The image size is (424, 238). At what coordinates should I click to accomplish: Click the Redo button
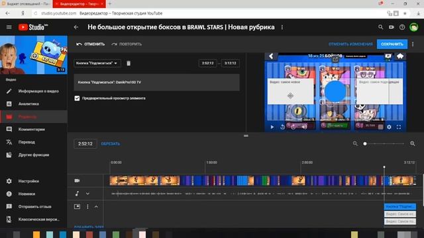[127, 44]
